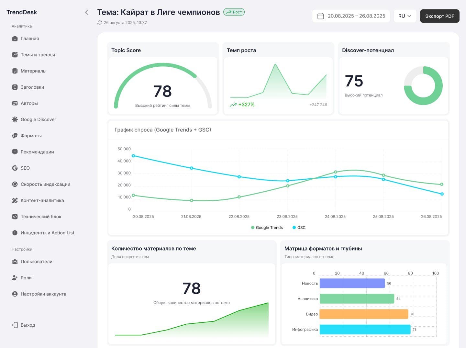Click the Темп роста sparkline chart
This screenshot has width=466, height=348.
278,81
